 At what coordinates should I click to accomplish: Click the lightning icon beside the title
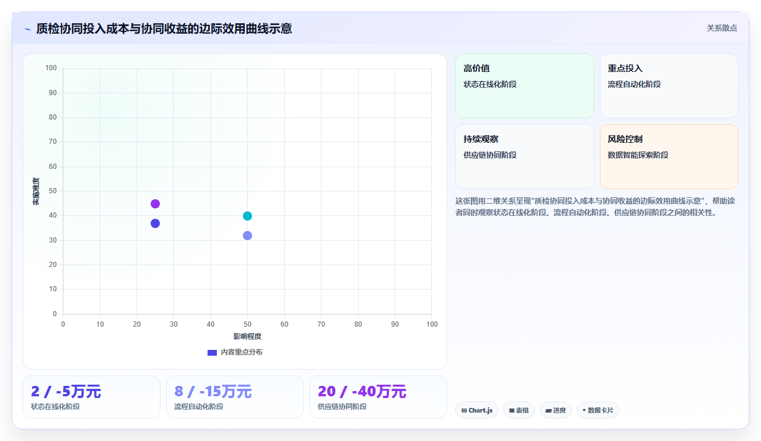(27, 28)
